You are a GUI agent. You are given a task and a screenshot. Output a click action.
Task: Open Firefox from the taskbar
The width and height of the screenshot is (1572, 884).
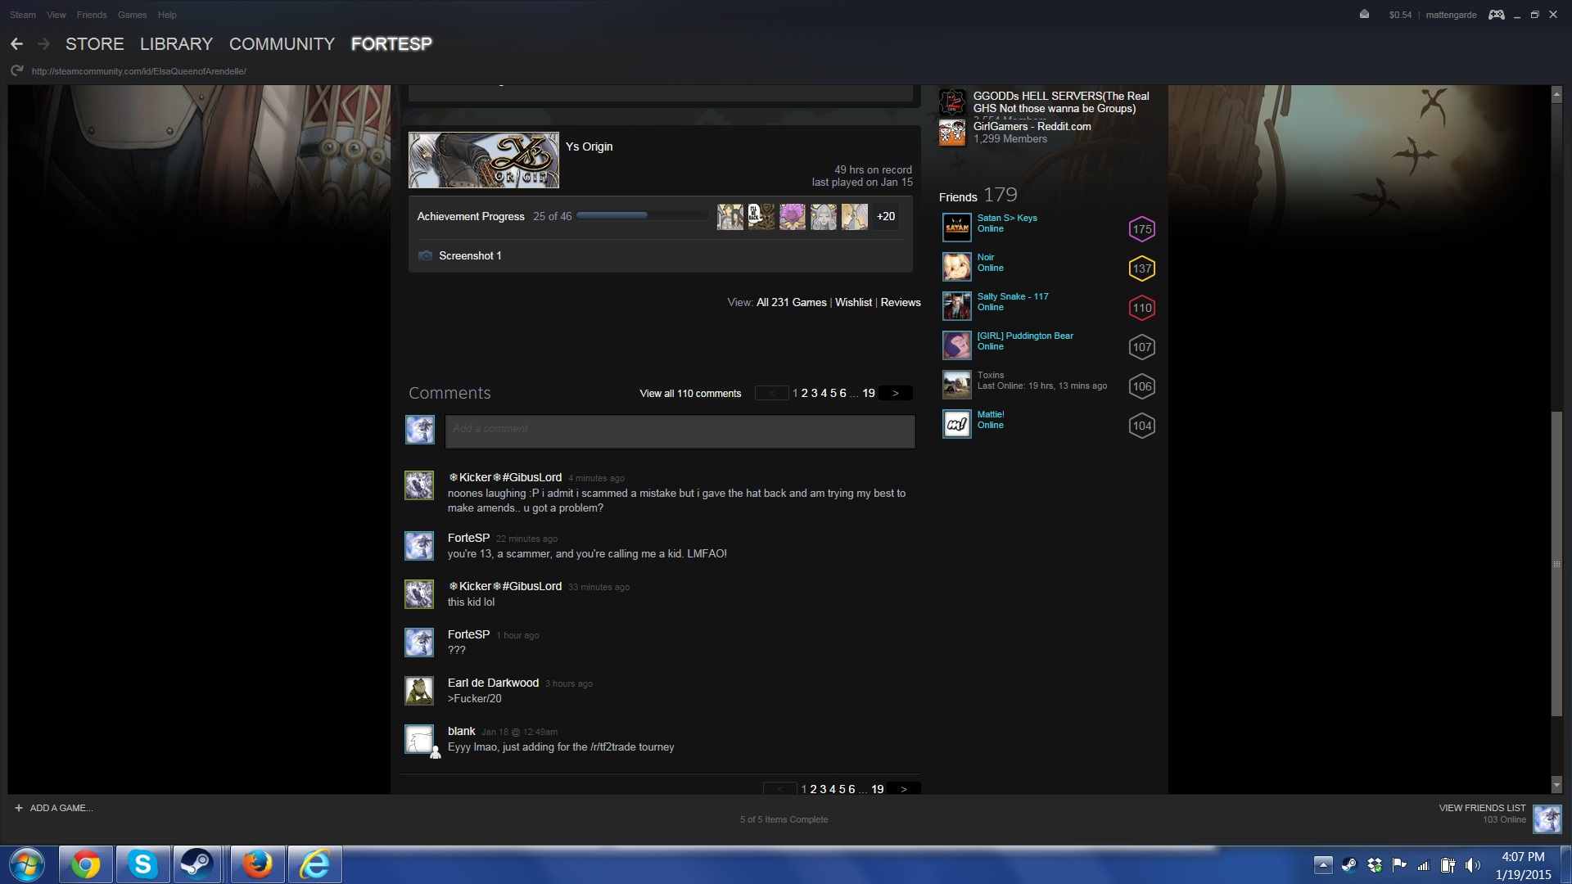[257, 864]
